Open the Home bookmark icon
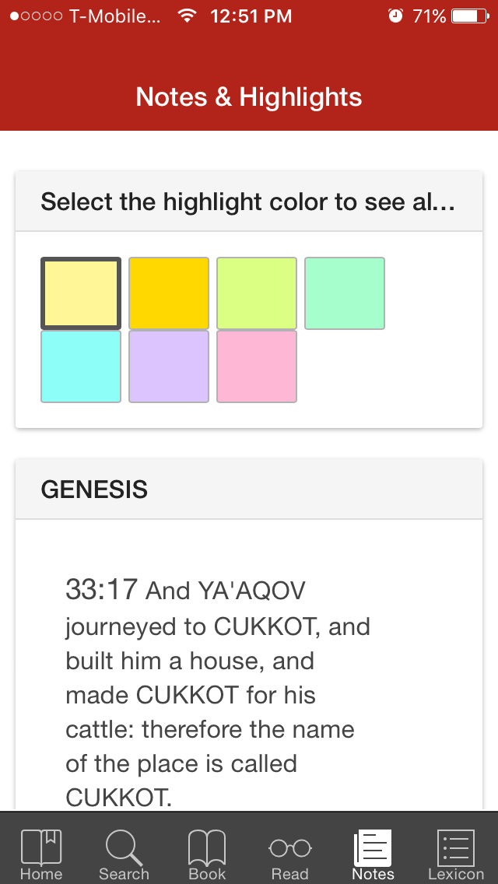The width and height of the screenshot is (498, 884). pos(41,848)
